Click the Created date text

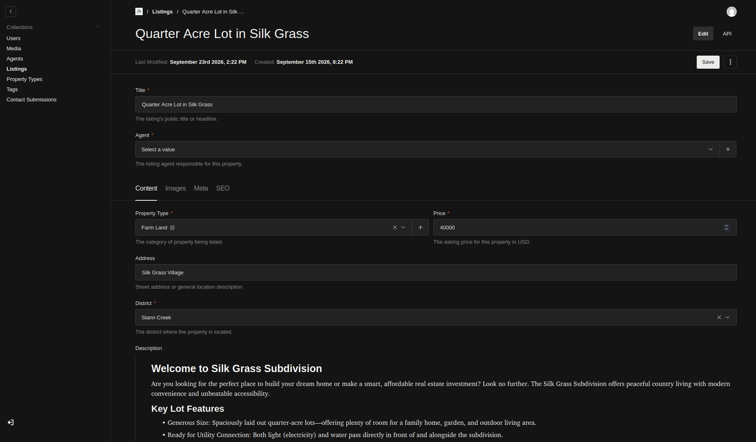pyautogui.click(x=315, y=62)
